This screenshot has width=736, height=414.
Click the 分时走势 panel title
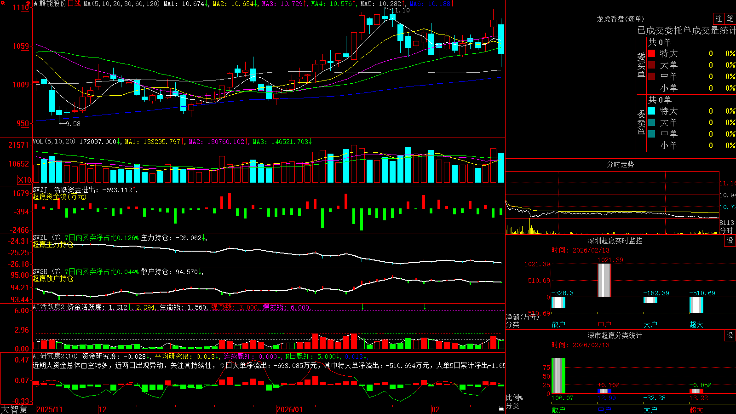click(621, 164)
